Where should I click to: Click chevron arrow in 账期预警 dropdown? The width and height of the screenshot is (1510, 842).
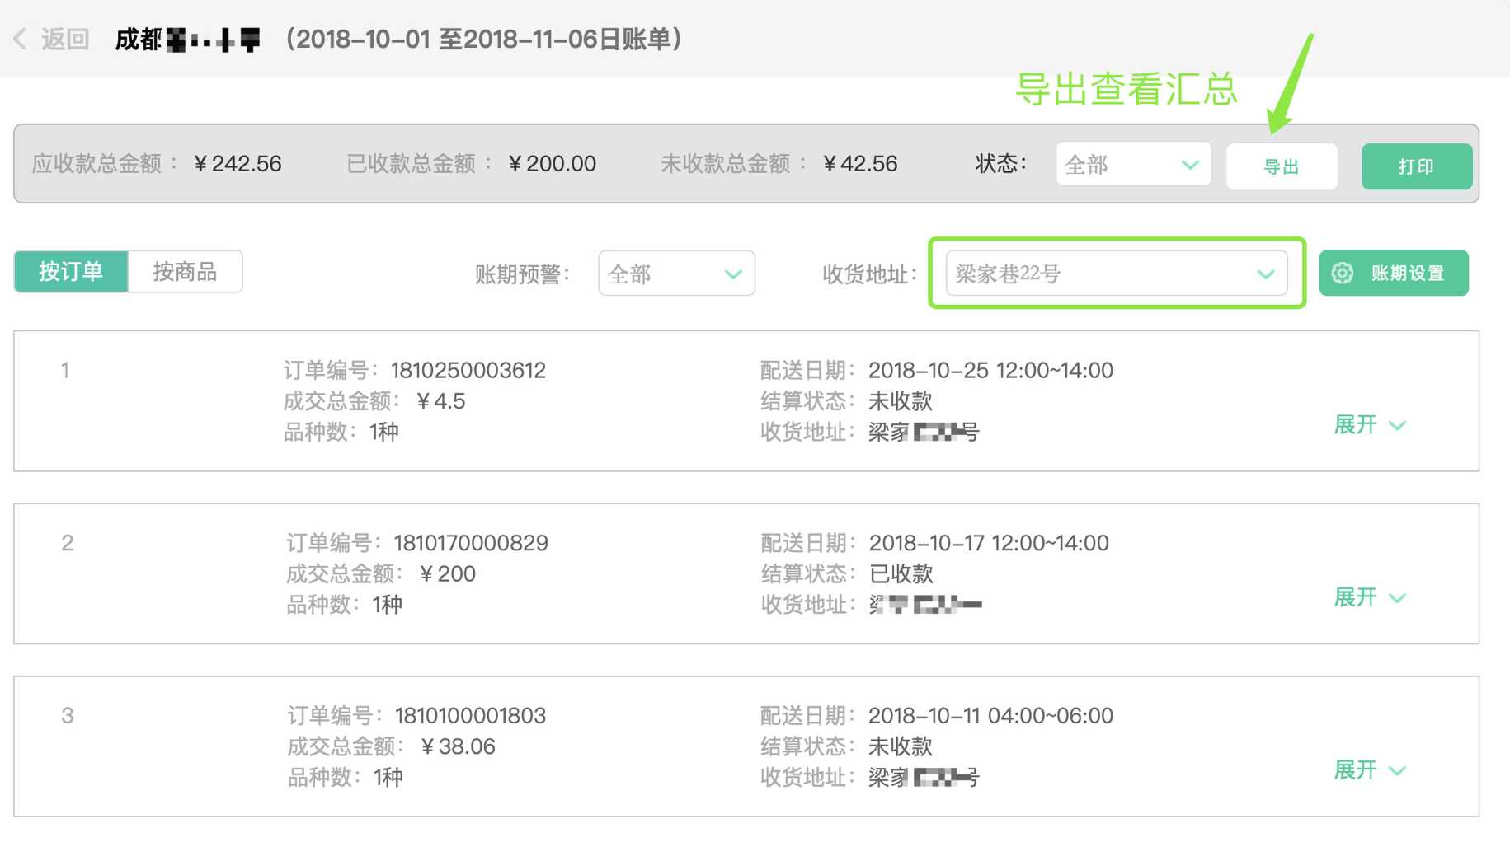point(732,274)
